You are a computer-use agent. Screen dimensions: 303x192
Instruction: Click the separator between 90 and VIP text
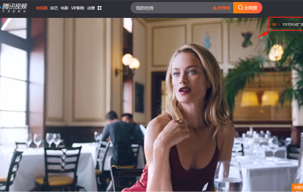[x=279, y=25]
